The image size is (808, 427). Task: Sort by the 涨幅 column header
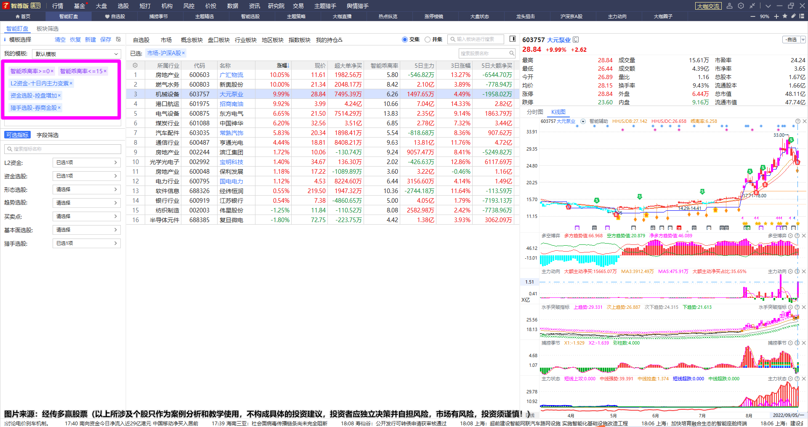tap(283, 66)
